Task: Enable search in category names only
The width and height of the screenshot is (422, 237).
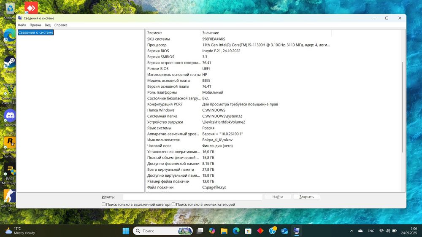Action: [173, 205]
